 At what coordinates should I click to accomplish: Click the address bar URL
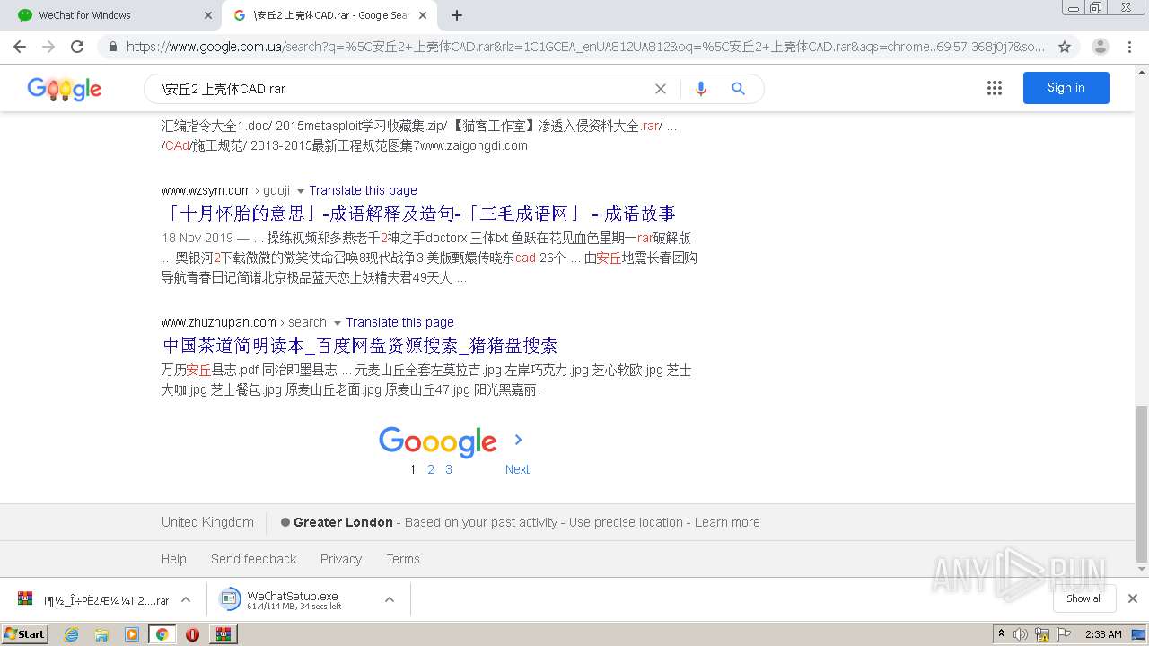click(585, 47)
